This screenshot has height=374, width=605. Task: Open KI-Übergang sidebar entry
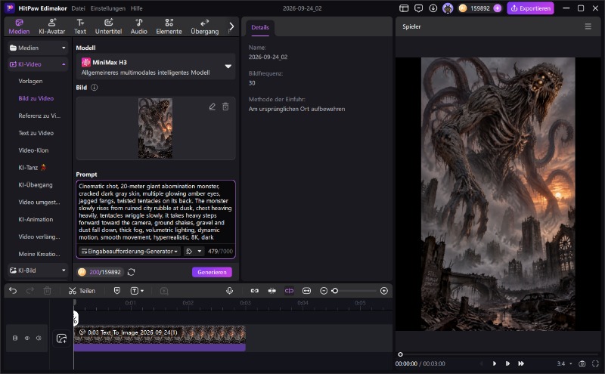(x=36, y=184)
